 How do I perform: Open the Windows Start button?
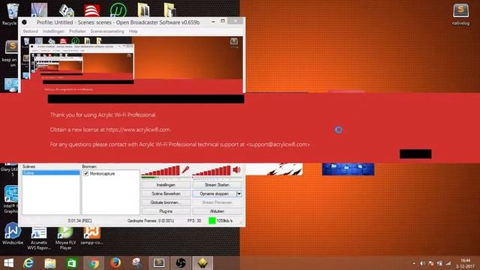8,263
